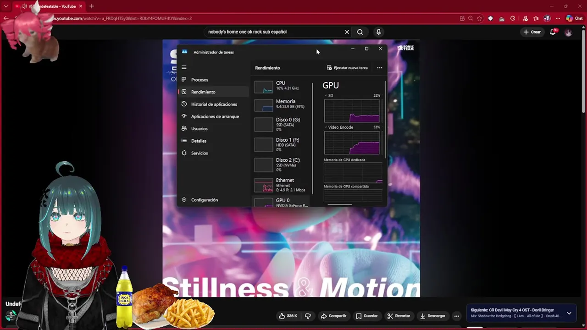Go back with browser back arrow
Screen dimensions: 587x330
6,18
